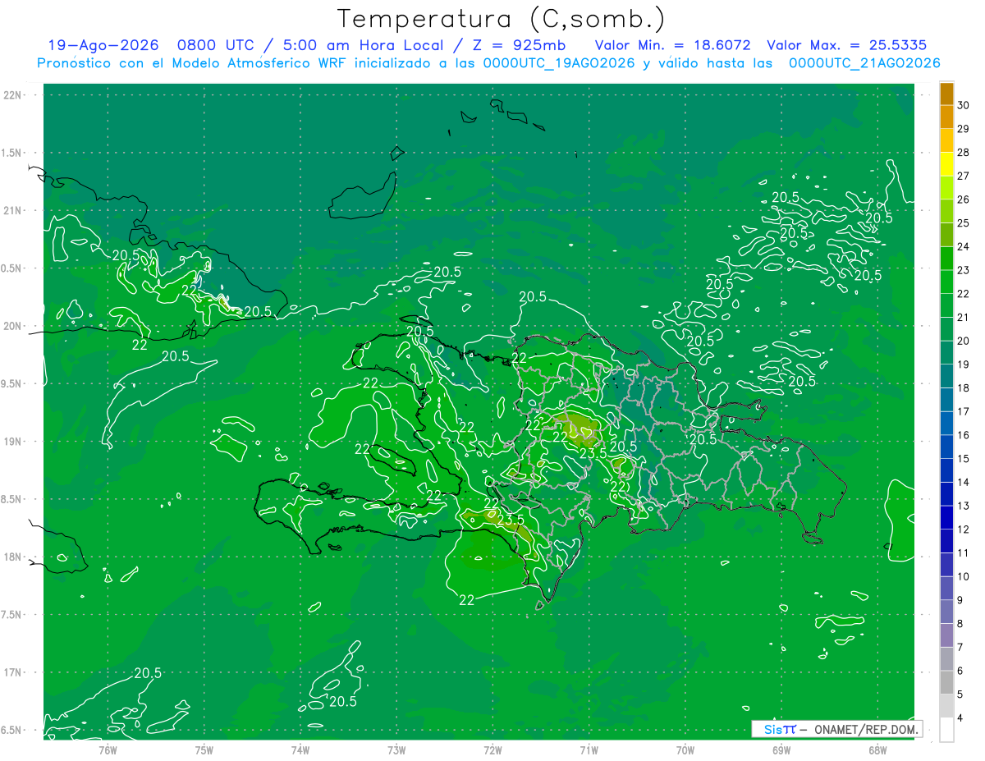Click the legend value "27"
Screen dimensions: 985x761
click(964, 176)
